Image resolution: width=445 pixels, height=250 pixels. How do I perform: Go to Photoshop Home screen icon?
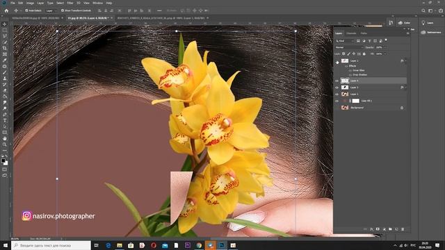pos(6,10)
